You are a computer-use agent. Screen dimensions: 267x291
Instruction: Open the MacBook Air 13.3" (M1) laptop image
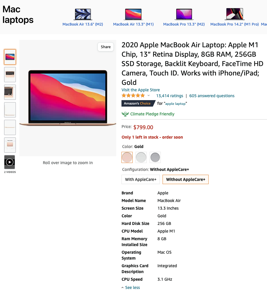(133, 14)
